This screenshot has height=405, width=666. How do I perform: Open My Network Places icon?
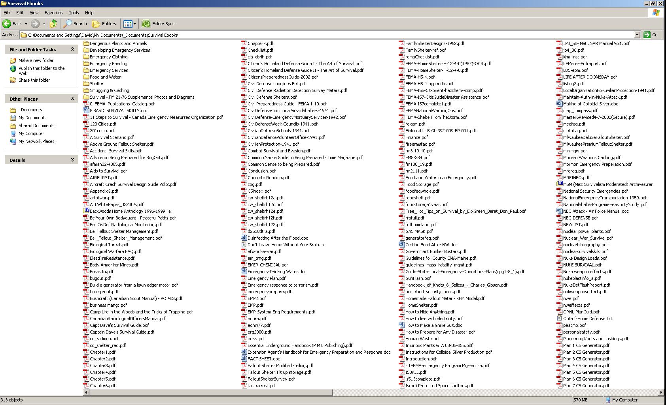[x=13, y=141]
